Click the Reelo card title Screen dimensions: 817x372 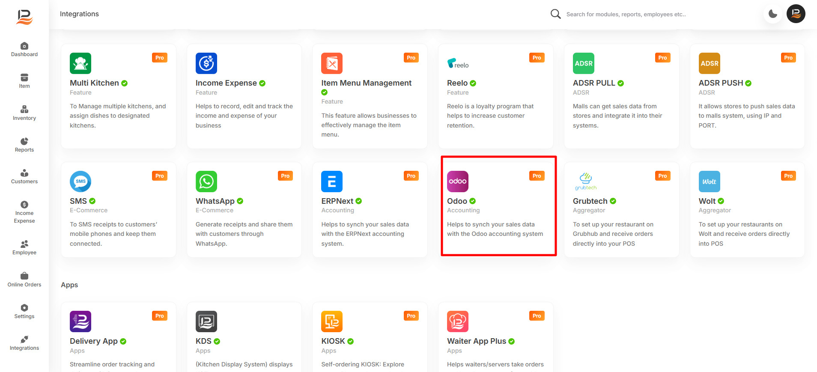[457, 83]
